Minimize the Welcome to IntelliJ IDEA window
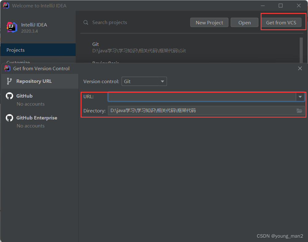 (263, 6)
